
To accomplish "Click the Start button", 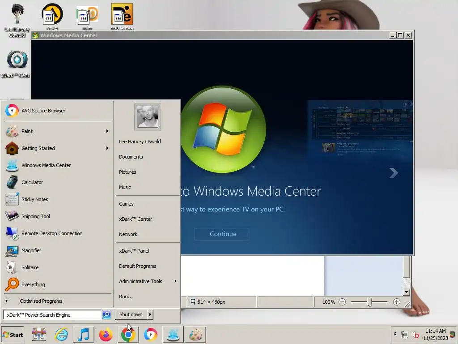I will coord(12,335).
